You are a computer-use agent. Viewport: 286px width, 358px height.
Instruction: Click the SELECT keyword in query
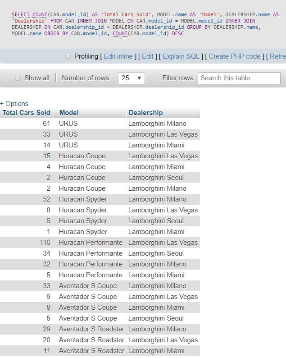click(x=21, y=14)
